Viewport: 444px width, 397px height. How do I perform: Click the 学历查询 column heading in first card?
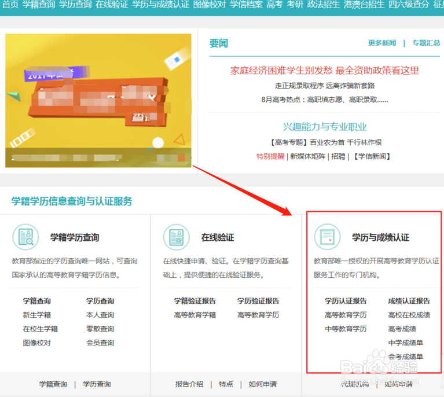(x=100, y=301)
